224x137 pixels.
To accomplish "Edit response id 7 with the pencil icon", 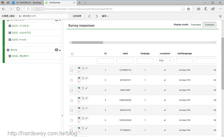I will [86, 128].
